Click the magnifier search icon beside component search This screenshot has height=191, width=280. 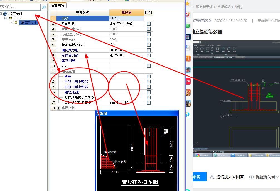[x=44, y=7]
